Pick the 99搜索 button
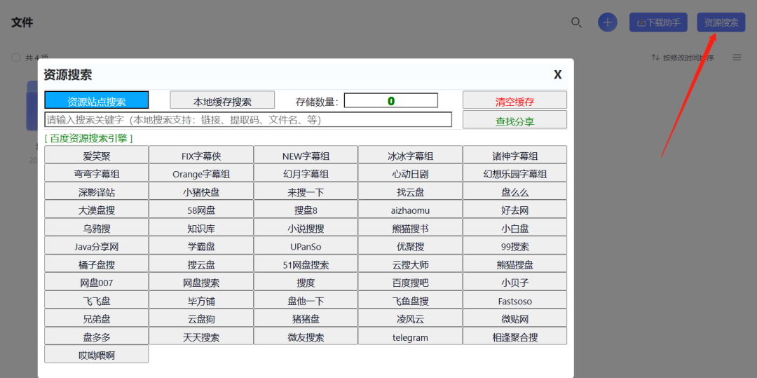The height and width of the screenshot is (378, 757). pos(514,245)
